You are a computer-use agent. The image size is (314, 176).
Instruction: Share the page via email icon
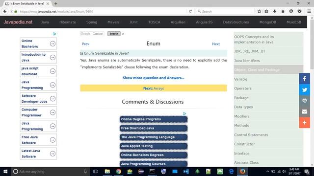coord(304,111)
